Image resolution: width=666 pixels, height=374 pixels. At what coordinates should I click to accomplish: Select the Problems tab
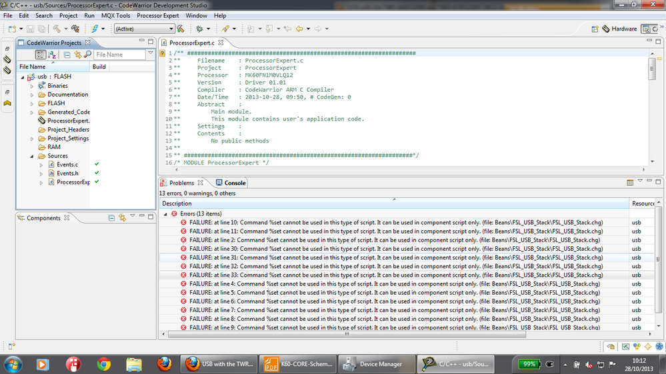coord(182,183)
